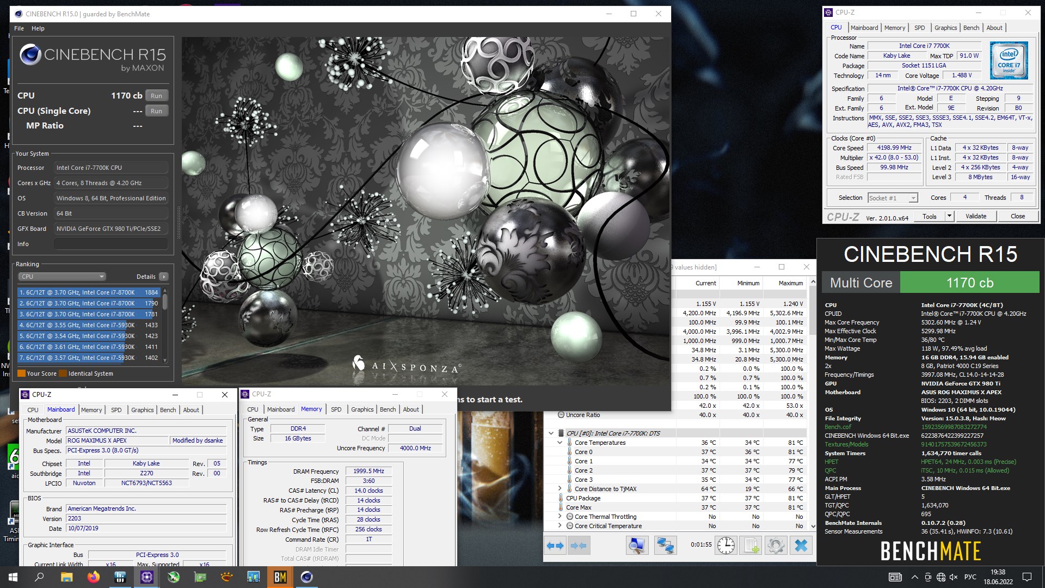Select ranking entry with score 1433
Viewport: 1045px width, 588px height.
[x=89, y=325]
